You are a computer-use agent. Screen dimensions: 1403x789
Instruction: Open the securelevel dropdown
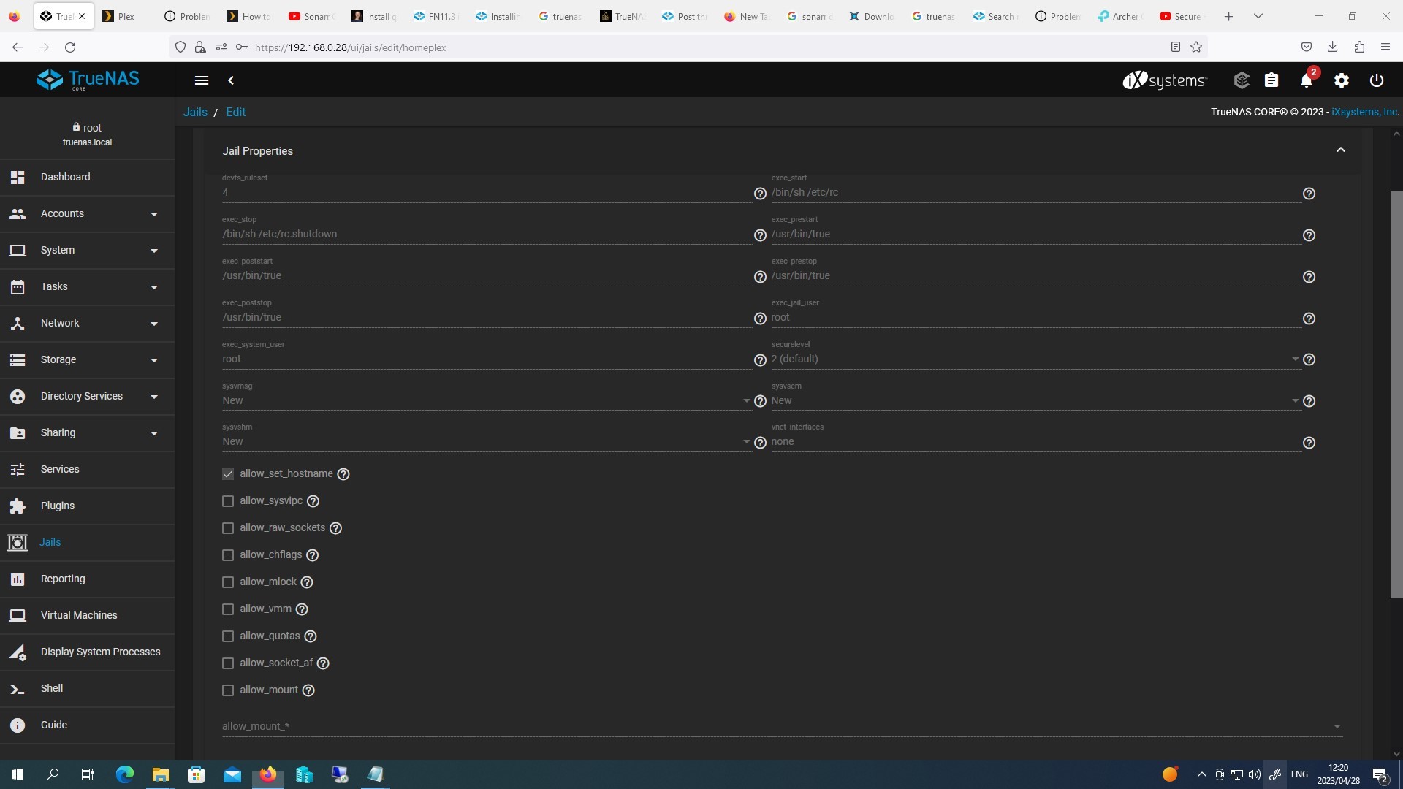coord(1035,359)
